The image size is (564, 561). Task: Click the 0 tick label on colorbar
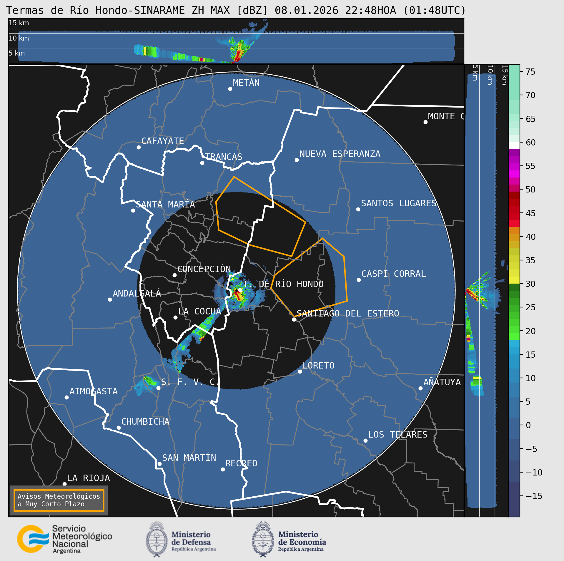tap(528, 425)
